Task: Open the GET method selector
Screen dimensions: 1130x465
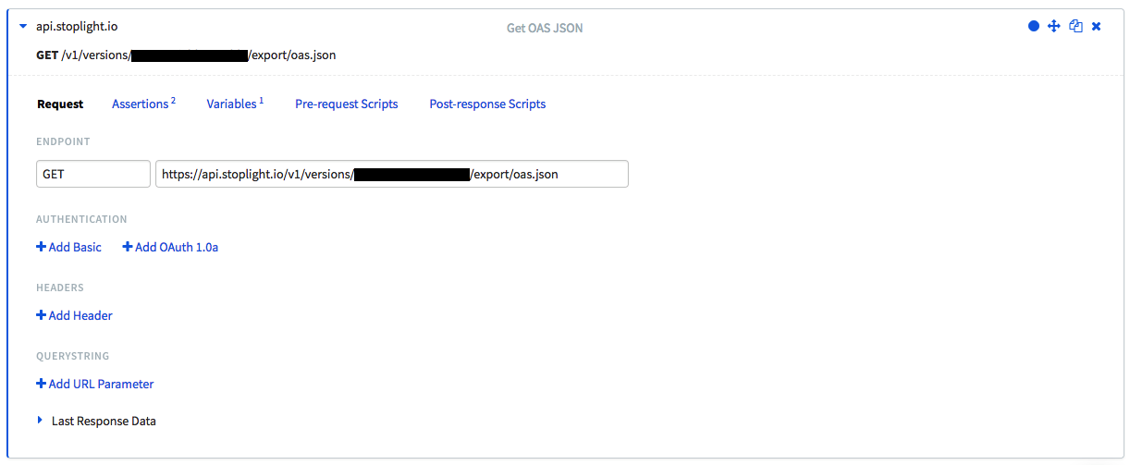Action: [x=93, y=174]
